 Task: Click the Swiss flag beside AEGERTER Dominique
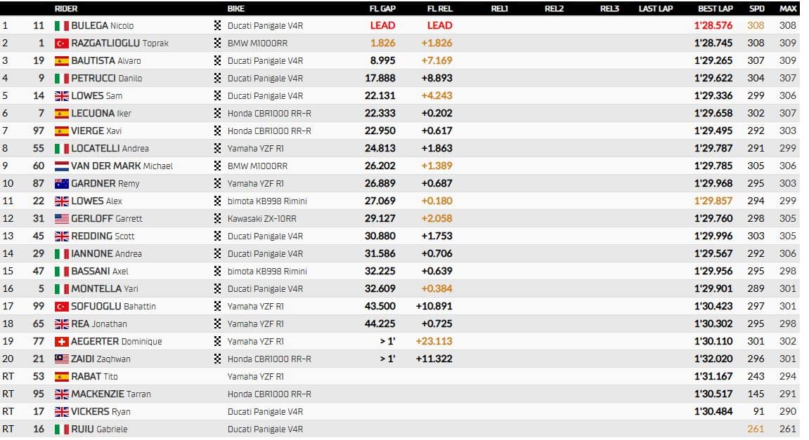pos(61,342)
